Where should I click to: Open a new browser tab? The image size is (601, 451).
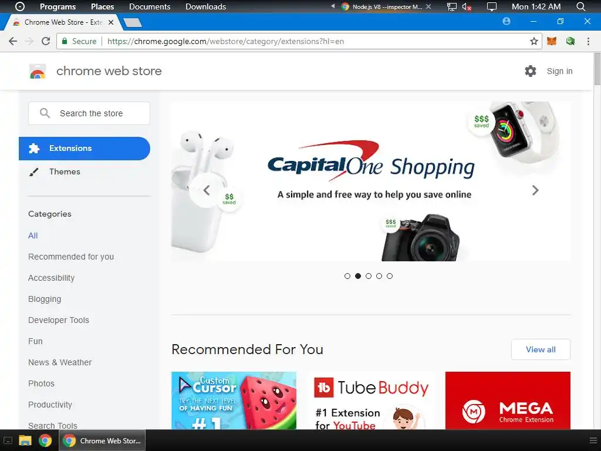tap(133, 23)
